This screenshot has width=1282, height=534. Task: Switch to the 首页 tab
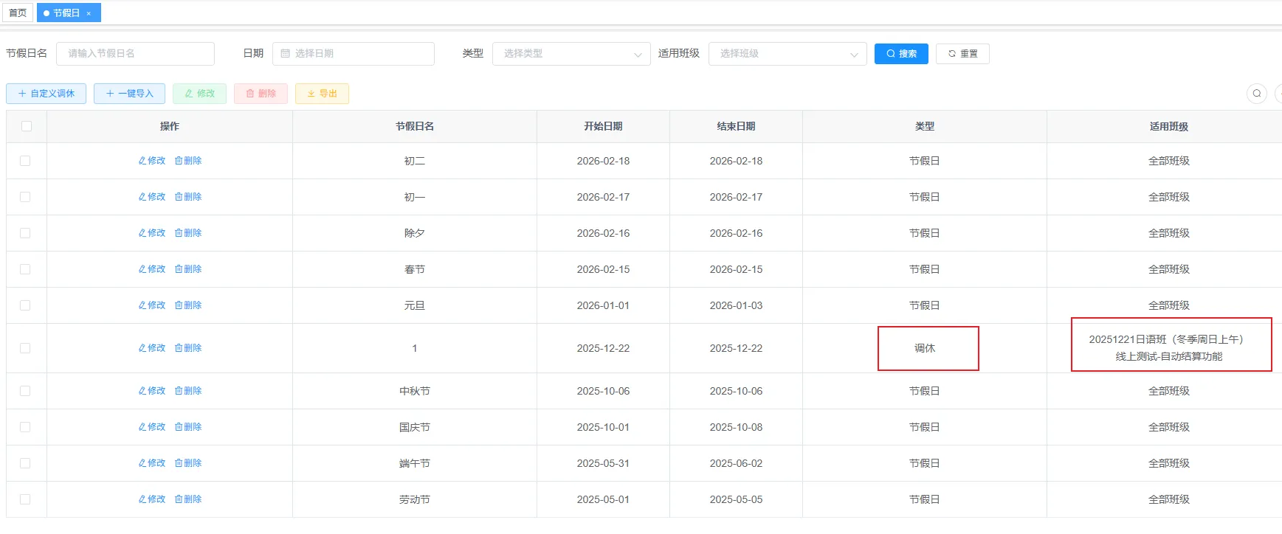click(18, 13)
